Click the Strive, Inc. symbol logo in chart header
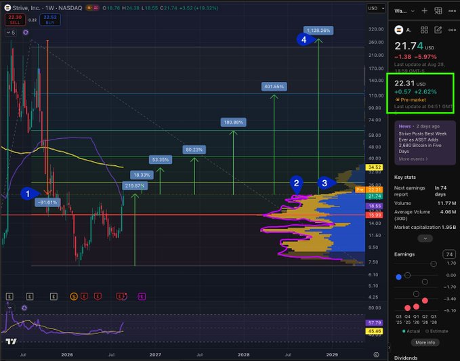Image resolution: width=460 pixels, height=361 pixels. point(7,8)
